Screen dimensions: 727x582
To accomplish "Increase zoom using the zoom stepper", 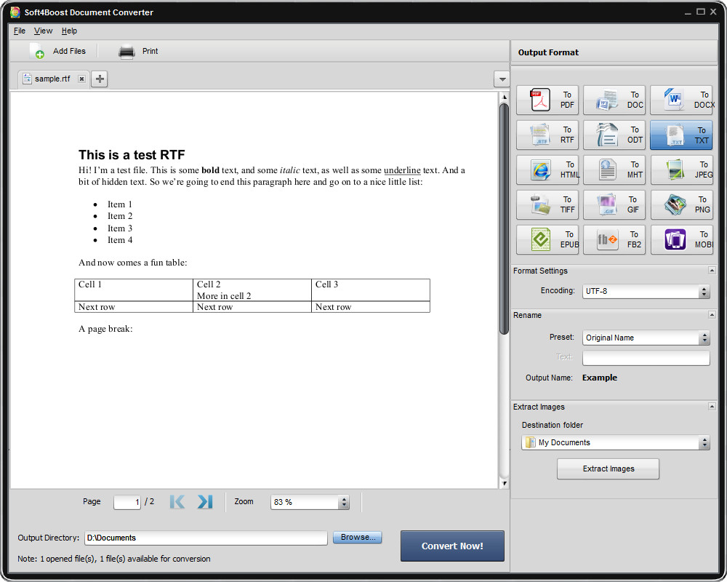I will point(343,498).
